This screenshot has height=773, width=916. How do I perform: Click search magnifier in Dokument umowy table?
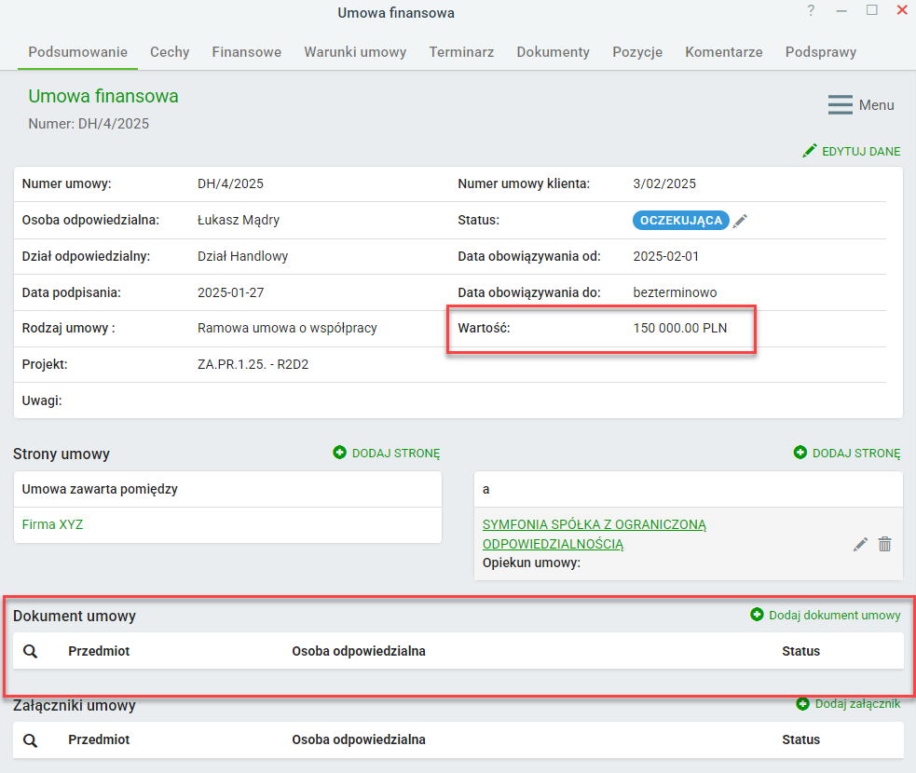point(31,652)
